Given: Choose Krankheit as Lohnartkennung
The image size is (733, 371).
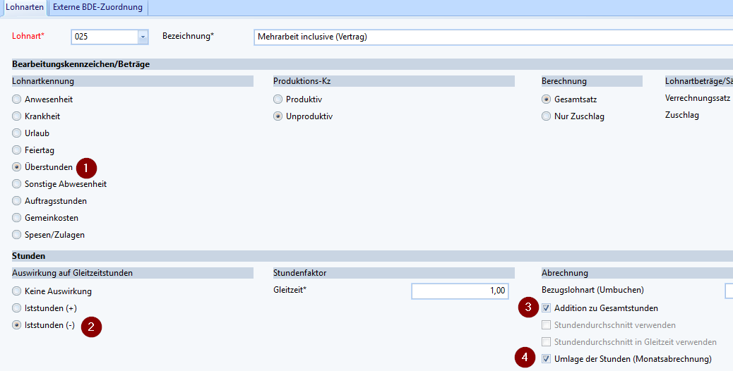Looking at the screenshot, I should [17, 116].
